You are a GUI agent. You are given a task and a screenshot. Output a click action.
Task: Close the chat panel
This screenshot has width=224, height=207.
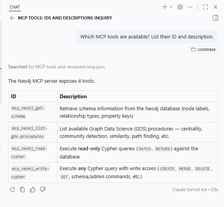click(215, 7)
